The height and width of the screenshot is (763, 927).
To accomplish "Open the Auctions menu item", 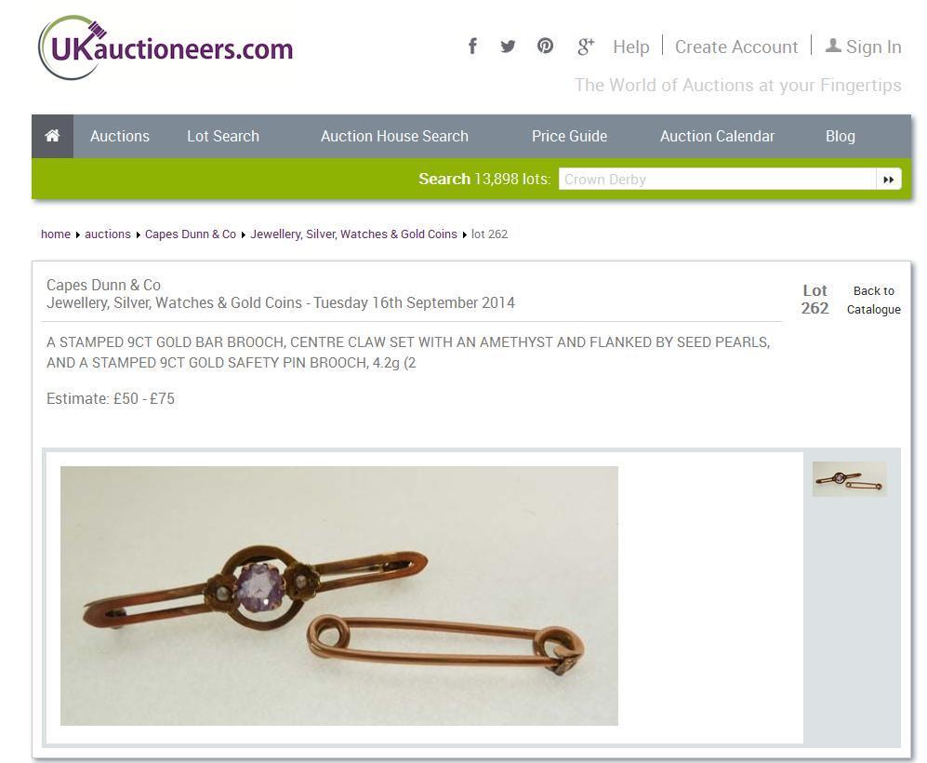I will (119, 136).
